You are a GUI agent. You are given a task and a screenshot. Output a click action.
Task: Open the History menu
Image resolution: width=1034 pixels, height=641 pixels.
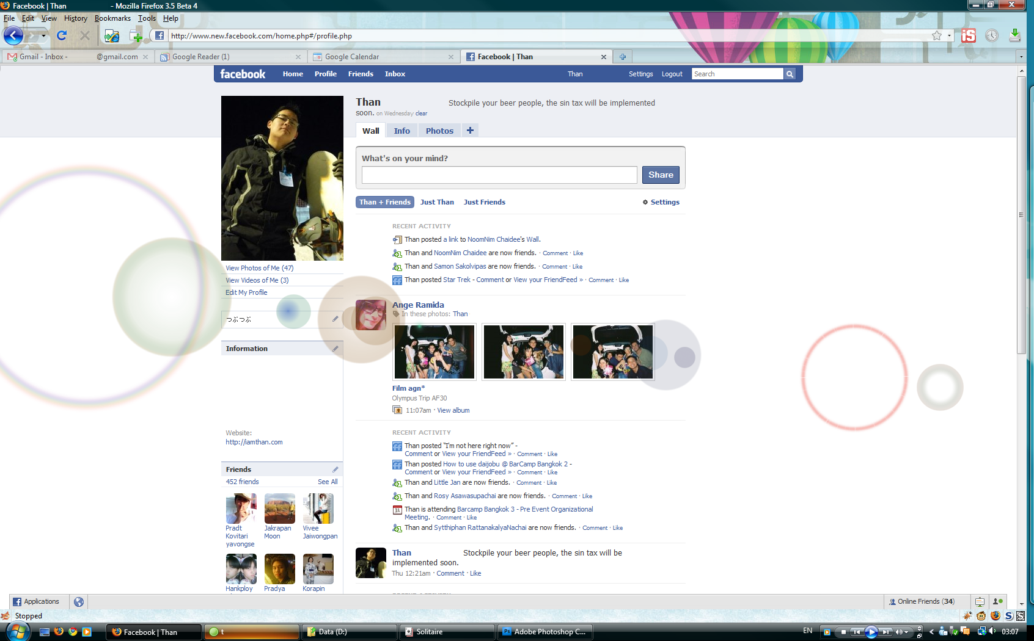(76, 18)
